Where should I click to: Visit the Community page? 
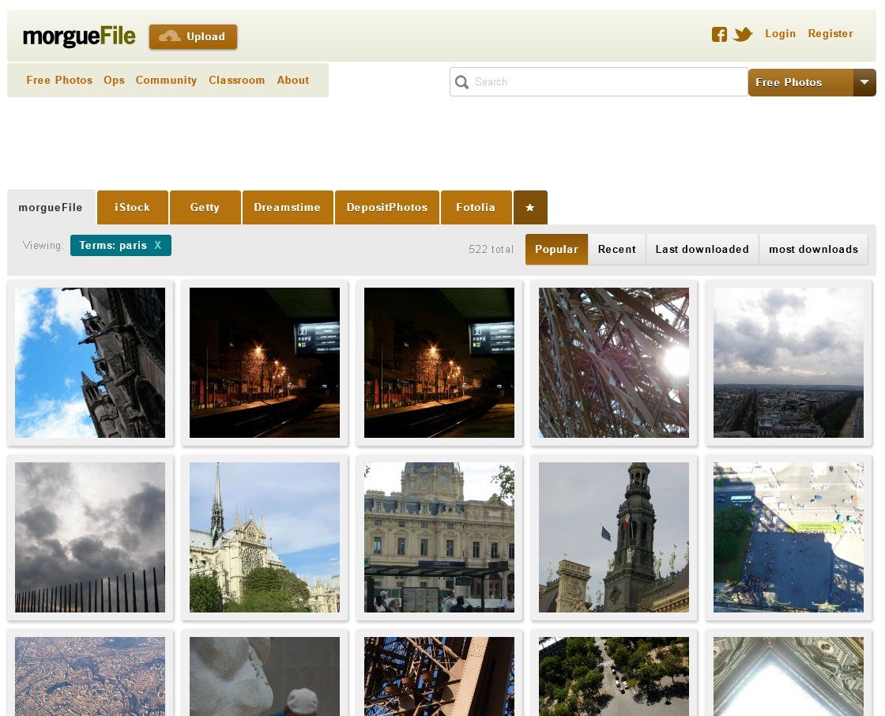point(166,80)
